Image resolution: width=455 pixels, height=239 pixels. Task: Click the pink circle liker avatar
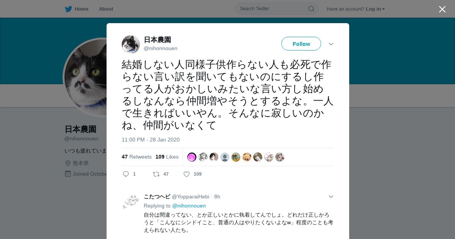(192, 157)
